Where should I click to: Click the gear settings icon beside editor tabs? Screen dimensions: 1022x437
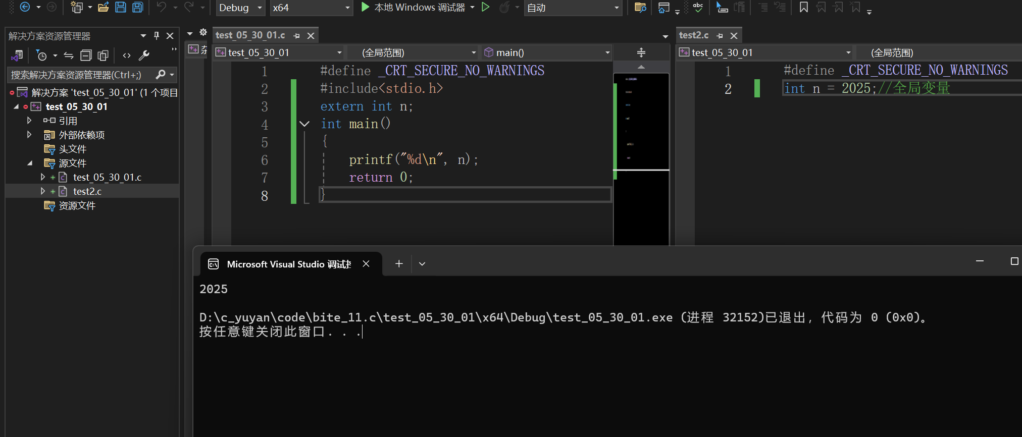[203, 32]
